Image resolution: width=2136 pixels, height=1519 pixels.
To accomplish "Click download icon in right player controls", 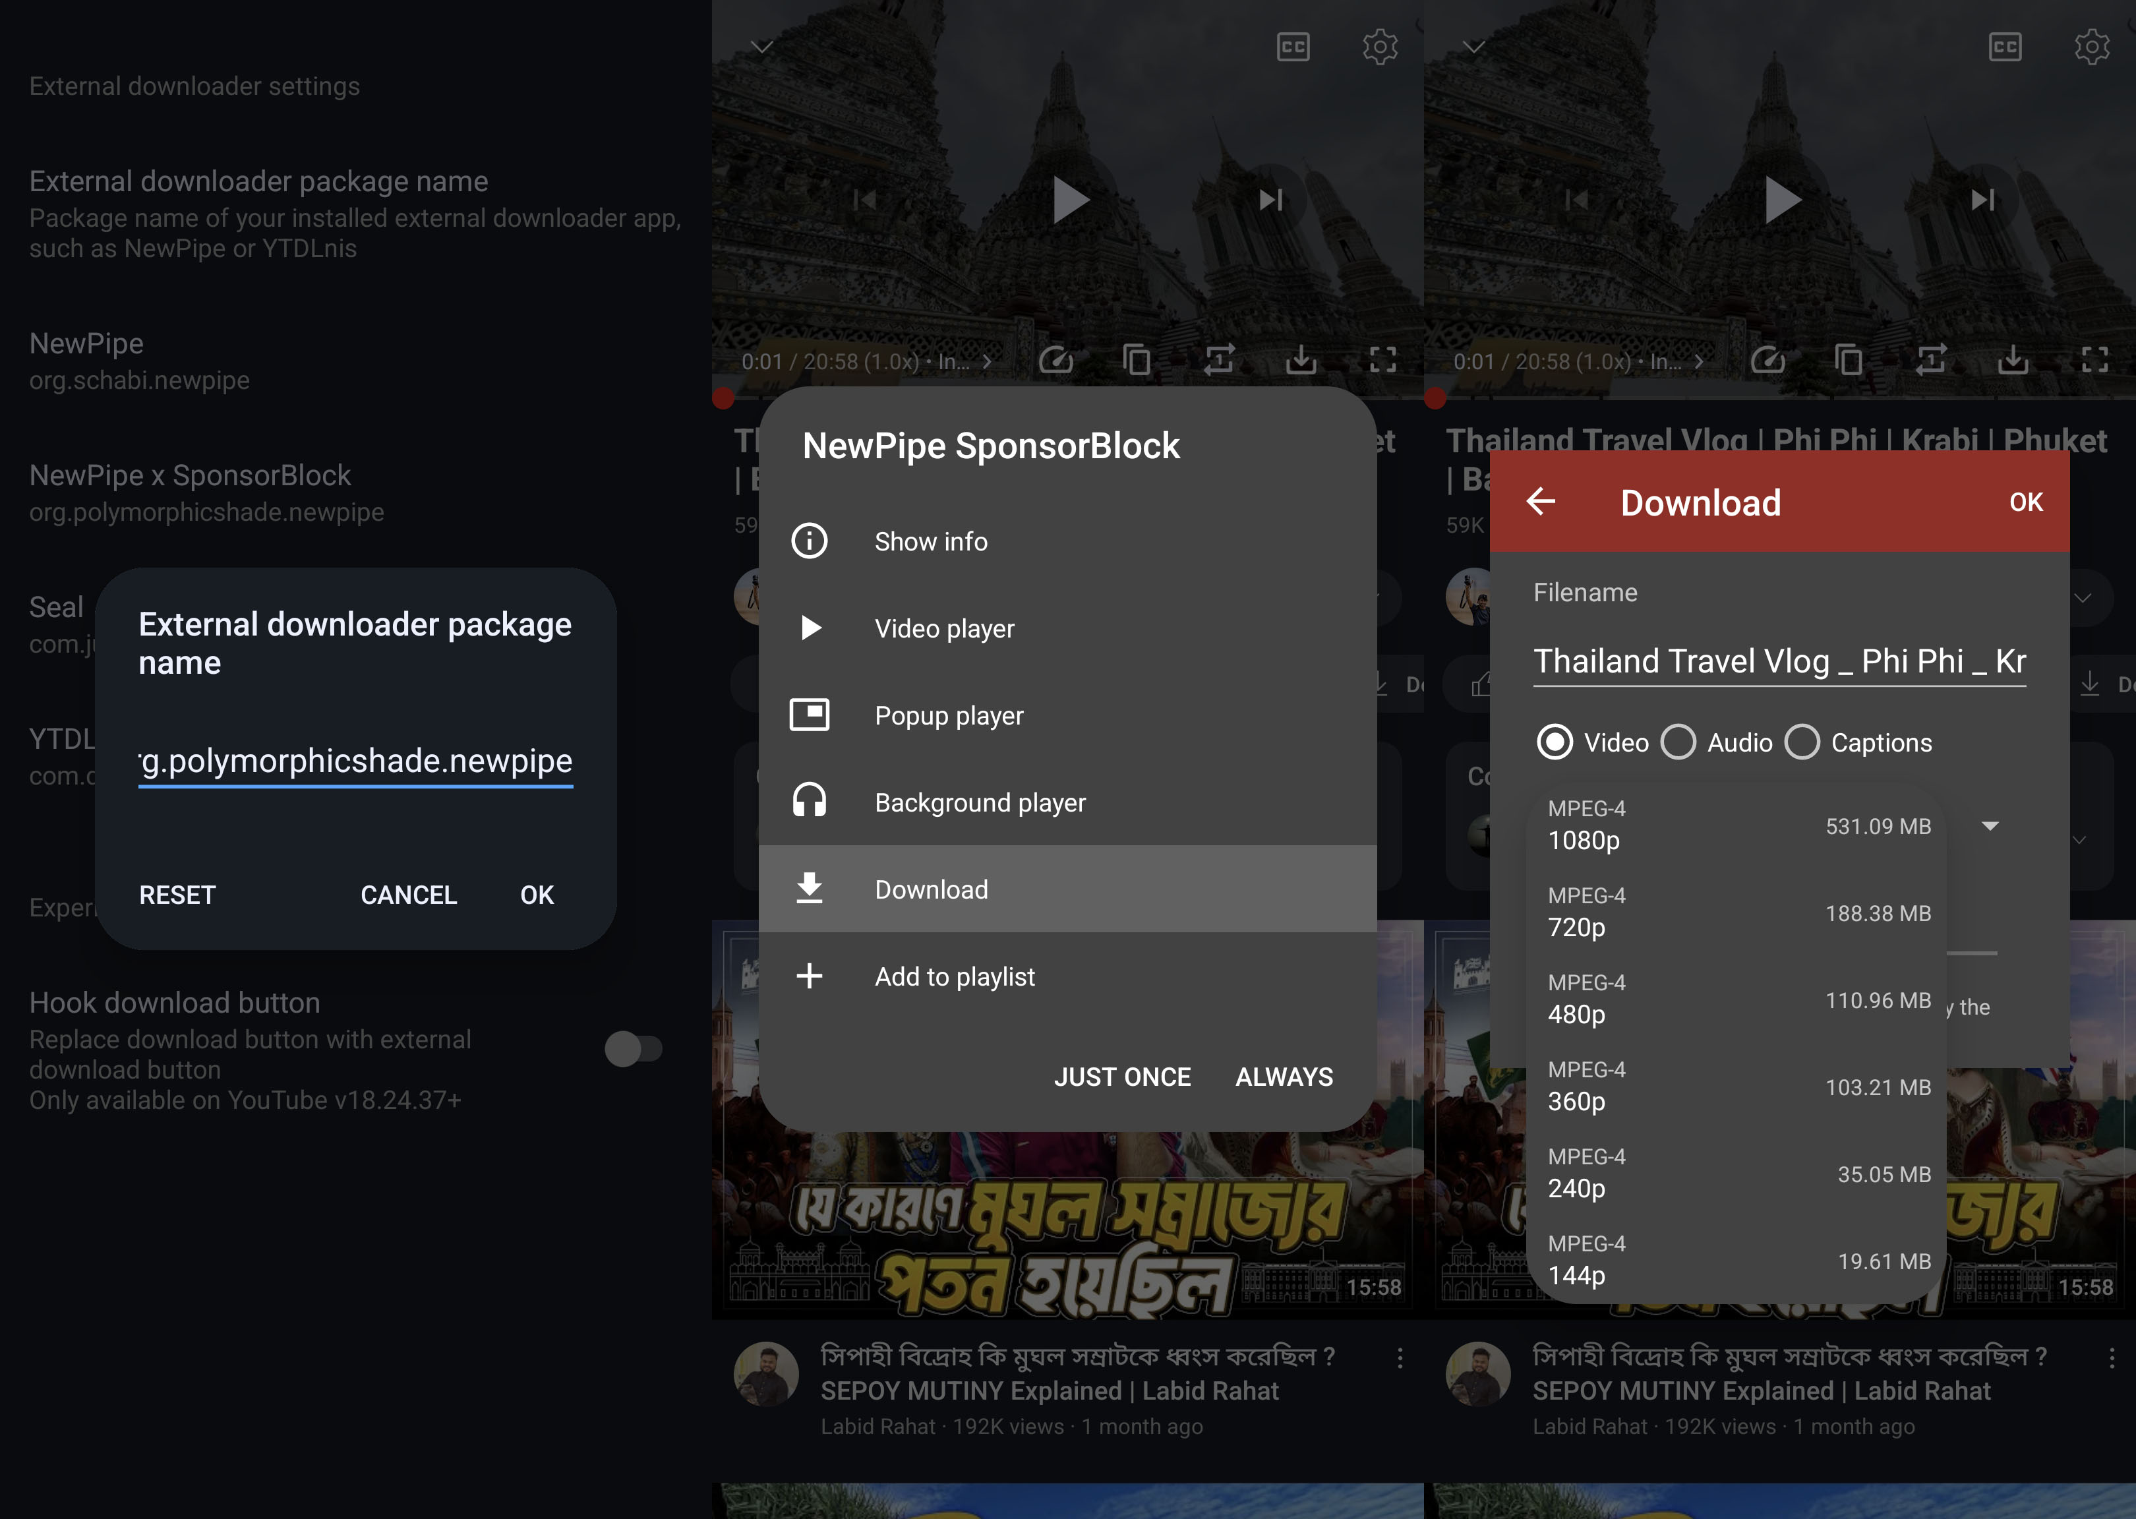I will coord(2013,360).
